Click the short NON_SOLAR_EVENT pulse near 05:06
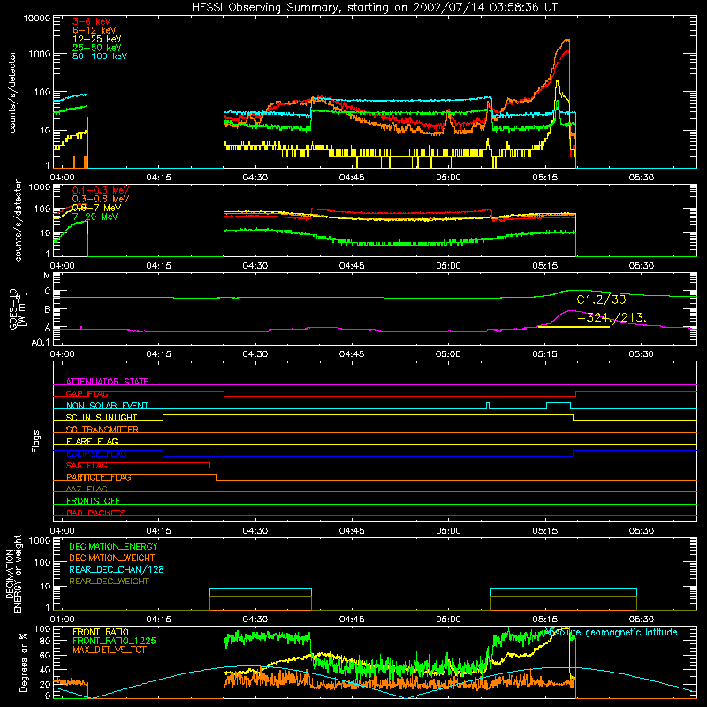 pyautogui.click(x=488, y=406)
